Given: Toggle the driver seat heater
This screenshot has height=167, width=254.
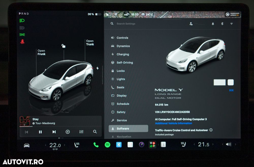Looking at the screenshot, I should tap(77, 145).
